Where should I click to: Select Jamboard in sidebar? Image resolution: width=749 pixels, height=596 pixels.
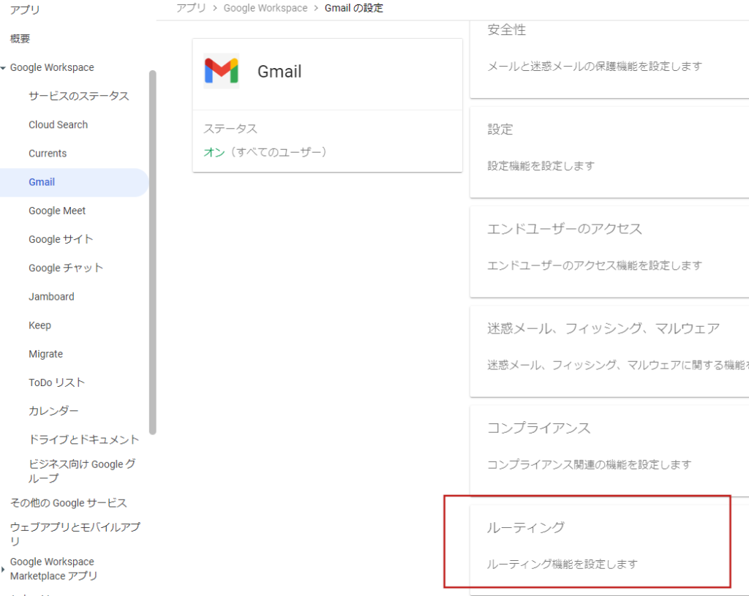tap(51, 296)
